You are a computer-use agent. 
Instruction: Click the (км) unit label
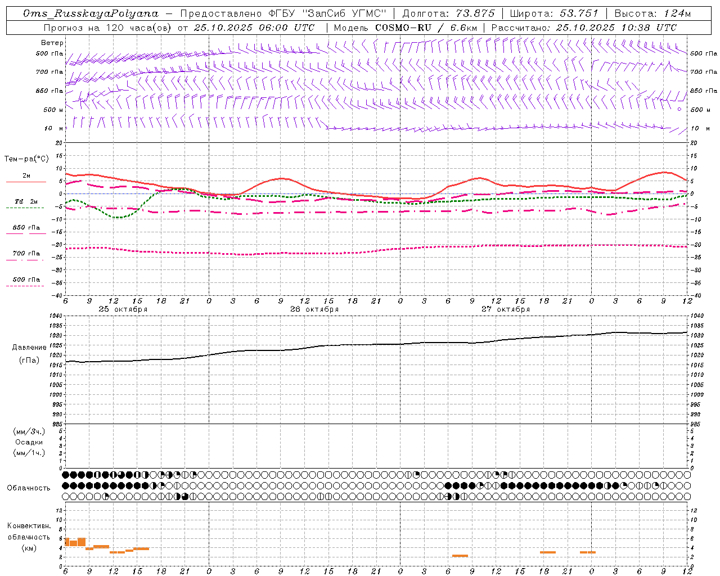point(29,547)
